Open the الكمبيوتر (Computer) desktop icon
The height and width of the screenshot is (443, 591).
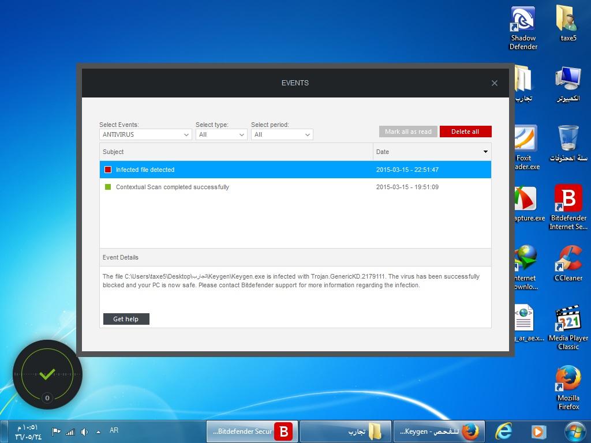click(568, 84)
